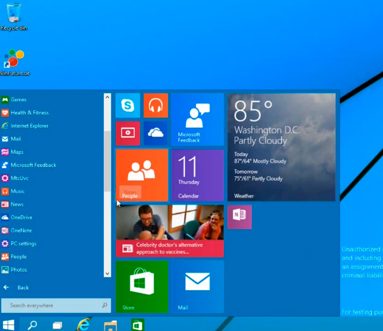The height and width of the screenshot is (331, 383).
Task: Select Music in the app list
Action: point(52,191)
